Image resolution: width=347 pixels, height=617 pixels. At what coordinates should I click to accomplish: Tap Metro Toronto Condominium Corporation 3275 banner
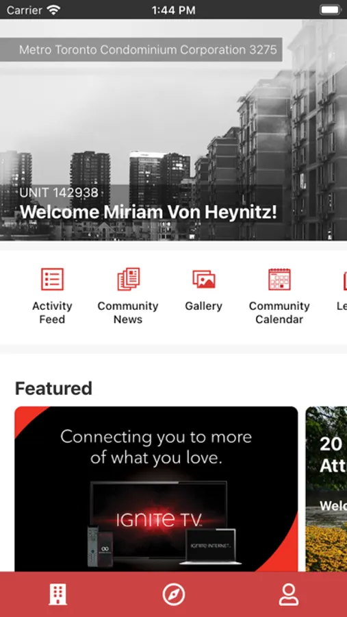pyautogui.click(x=141, y=49)
